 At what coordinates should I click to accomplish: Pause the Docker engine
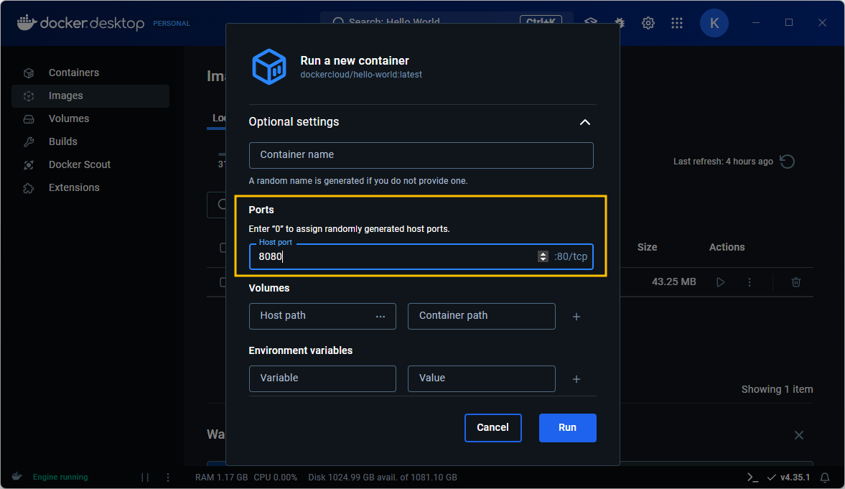[x=145, y=477]
